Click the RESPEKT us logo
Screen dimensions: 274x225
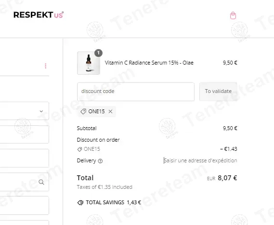tap(39, 15)
